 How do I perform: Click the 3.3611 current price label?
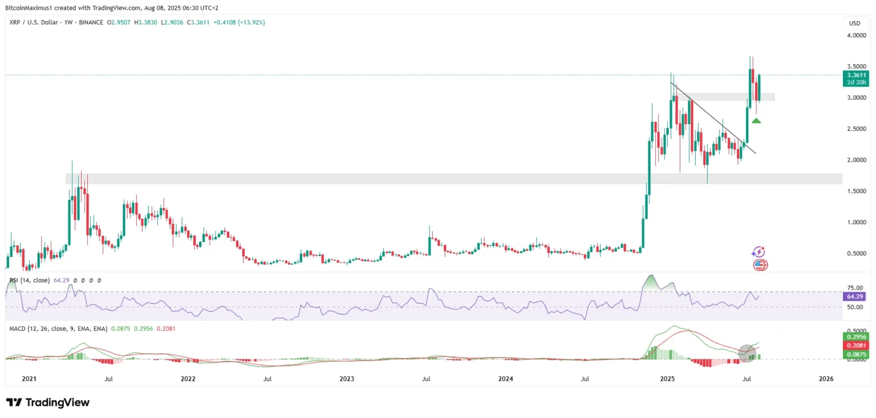point(857,75)
